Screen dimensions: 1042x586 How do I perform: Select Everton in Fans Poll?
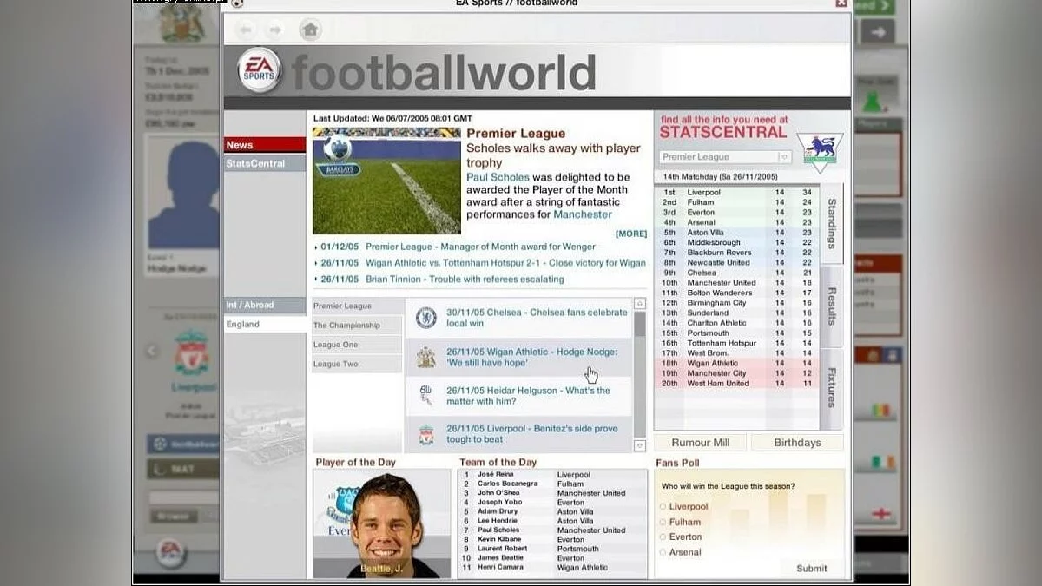[x=663, y=537]
